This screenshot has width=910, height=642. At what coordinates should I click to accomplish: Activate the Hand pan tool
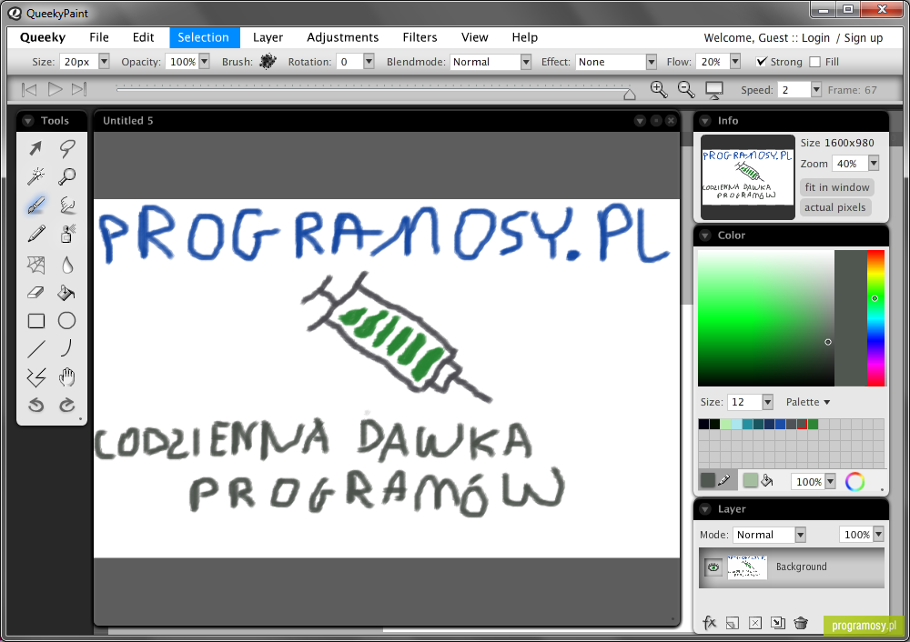(x=66, y=377)
